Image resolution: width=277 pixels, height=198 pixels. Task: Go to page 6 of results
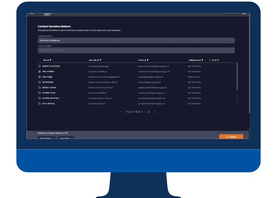tap(139, 112)
